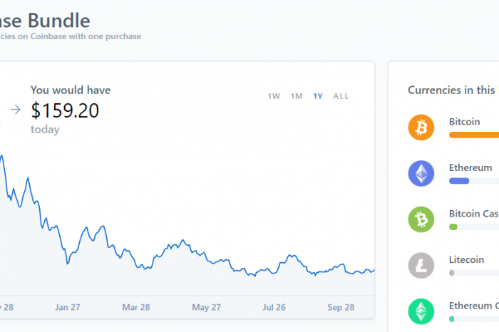Click the orange Bitcoin allocation bar
Image resolution: width=499 pixels, height=332 pixels.
pos(474,135)
